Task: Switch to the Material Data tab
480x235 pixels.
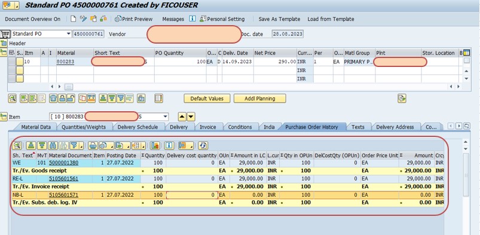Action: (x=36, y=127)
